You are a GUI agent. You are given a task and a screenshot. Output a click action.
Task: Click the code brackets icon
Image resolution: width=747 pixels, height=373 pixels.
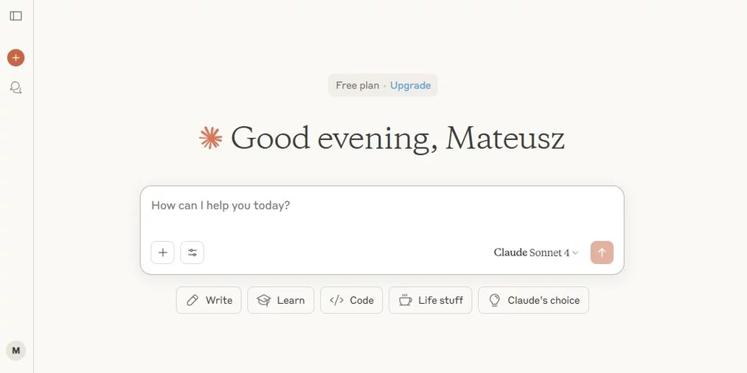pos(337,300)
